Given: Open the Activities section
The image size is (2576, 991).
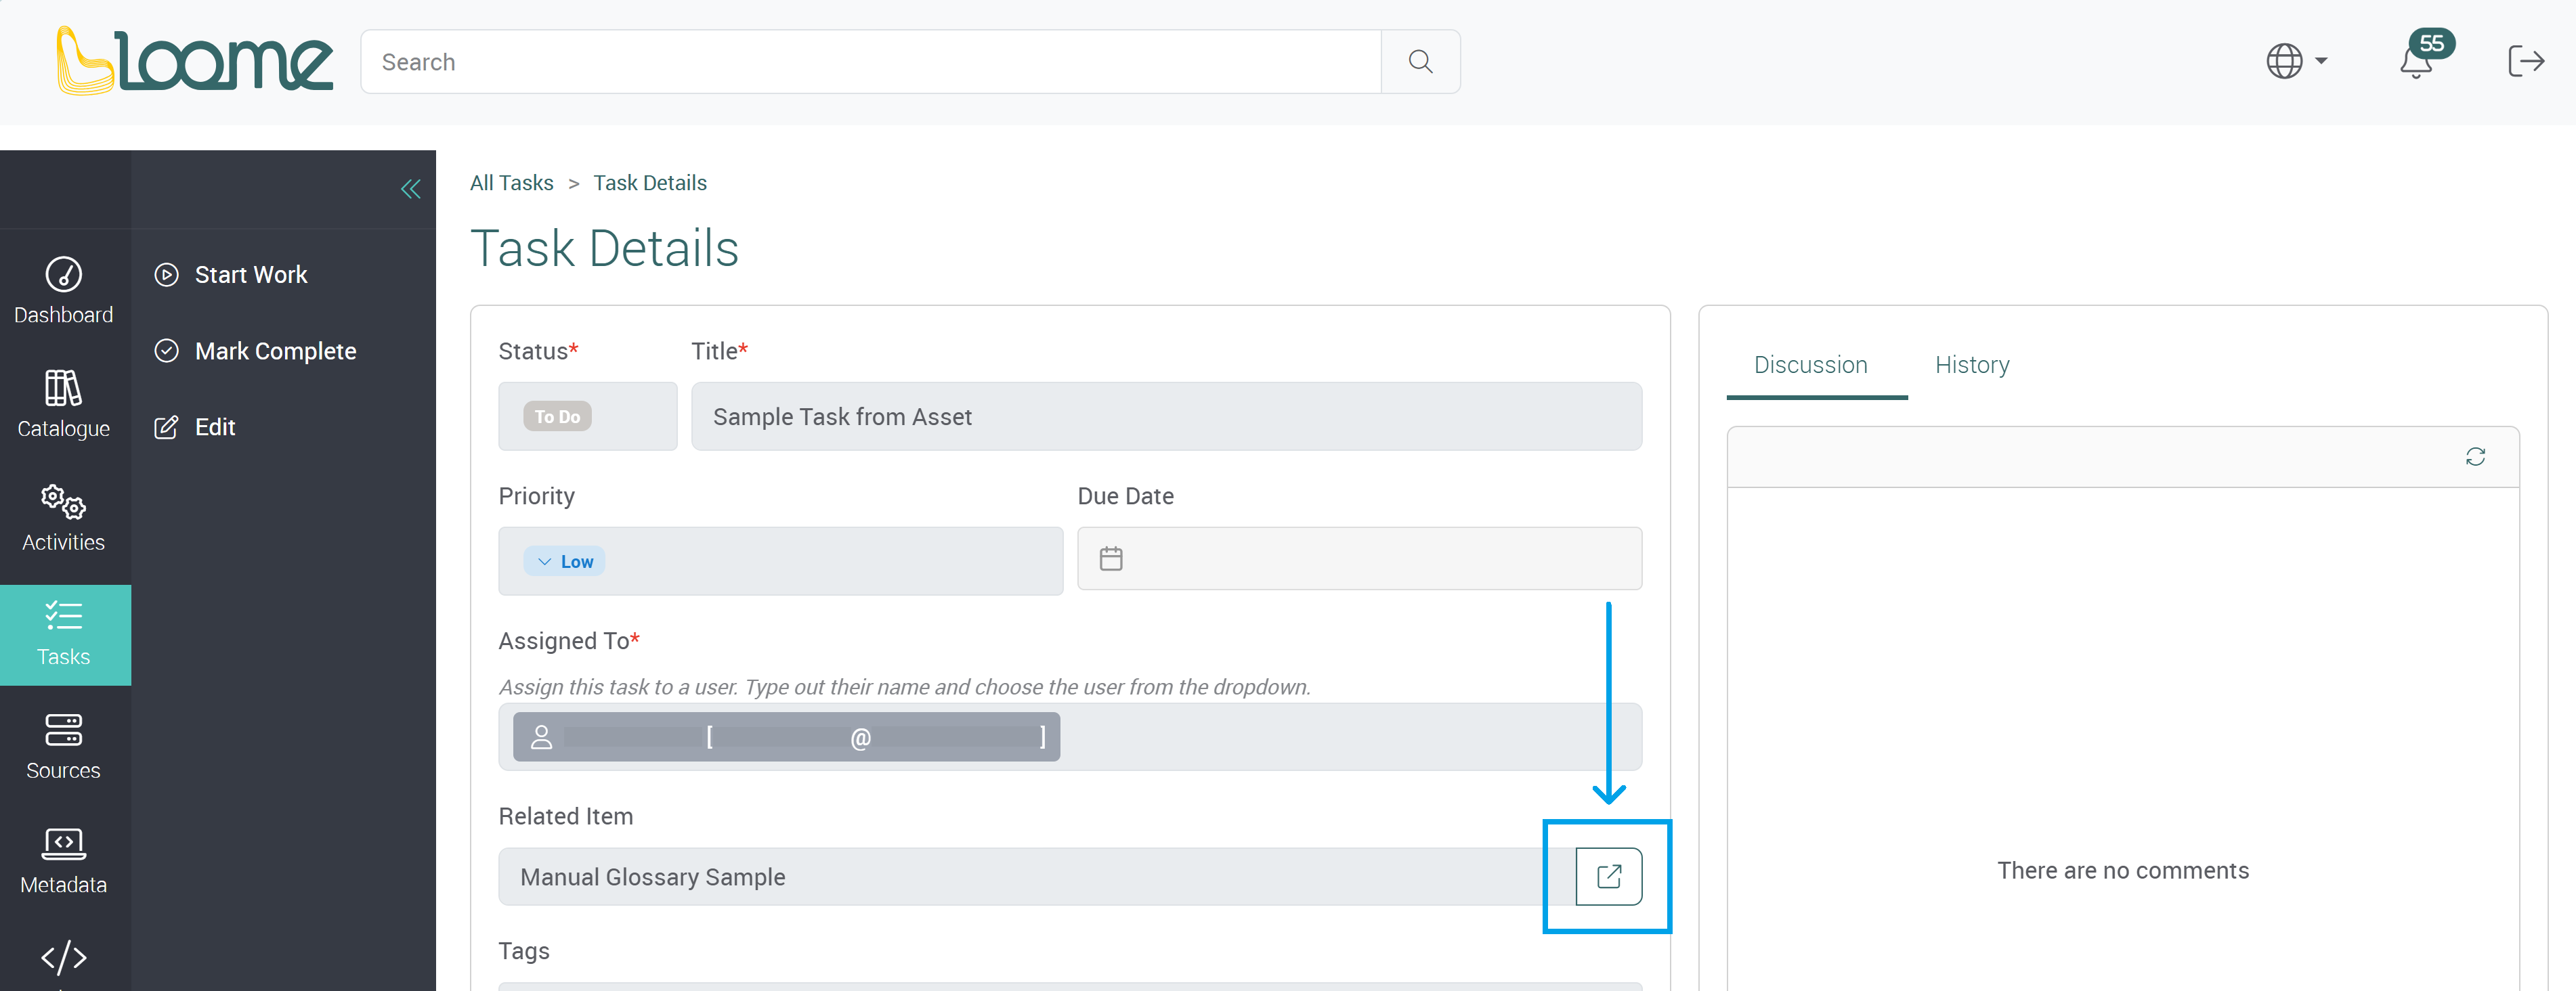Looking at the screenshot, I should (x=63, y=518).
